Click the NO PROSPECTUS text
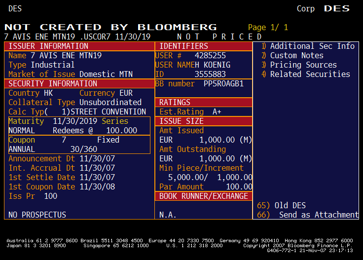 point(37,215)
